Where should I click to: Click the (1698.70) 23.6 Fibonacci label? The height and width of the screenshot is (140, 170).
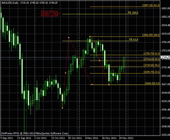[152, 72]
